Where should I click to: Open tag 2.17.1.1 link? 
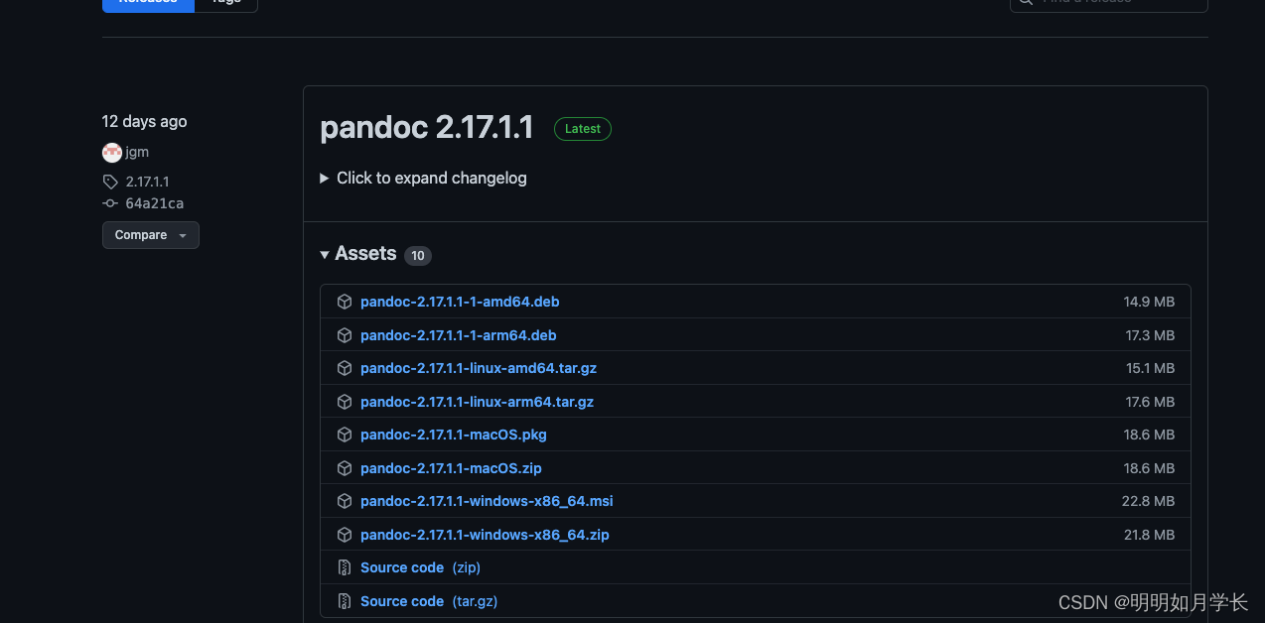(147, 182)
